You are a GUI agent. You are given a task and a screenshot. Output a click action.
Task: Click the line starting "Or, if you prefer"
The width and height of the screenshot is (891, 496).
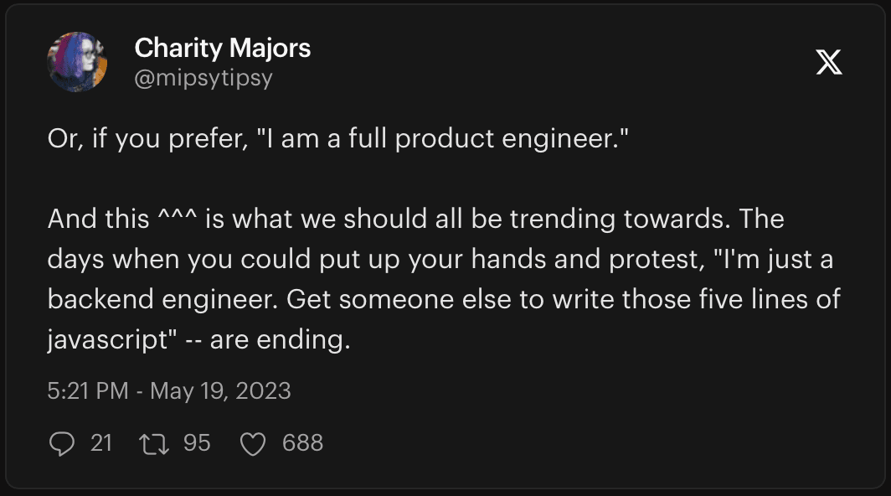(338, 139)
